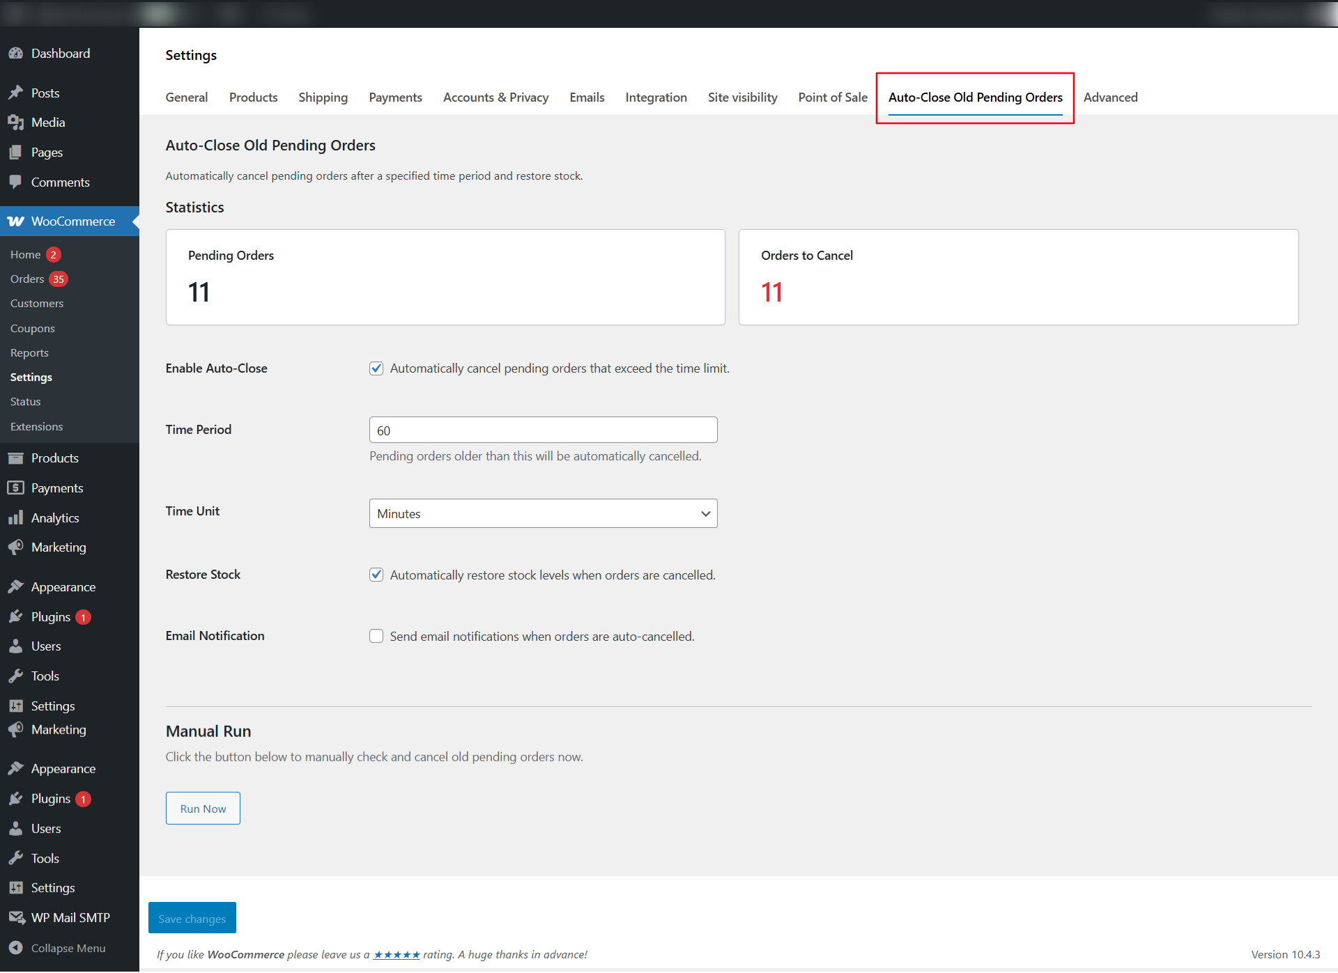Click the WooCommerce logo icon
The image size is (1338, 973).
(15, 221)
